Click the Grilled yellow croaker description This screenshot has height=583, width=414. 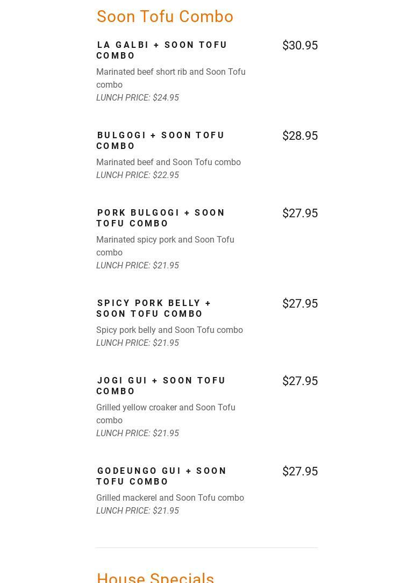165,414
